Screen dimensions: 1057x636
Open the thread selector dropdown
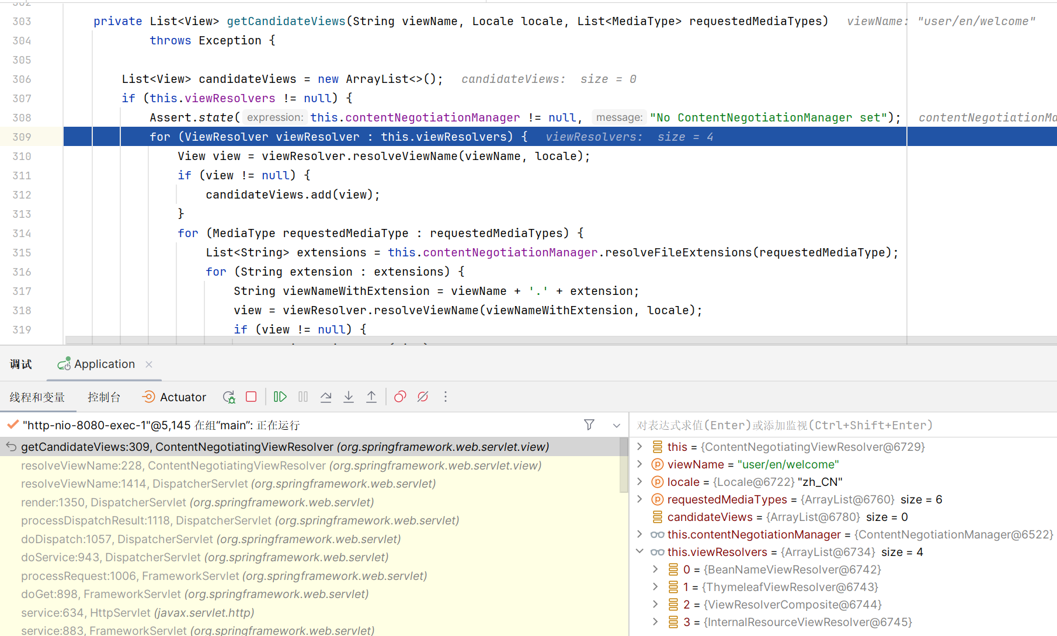[x=617, y=426]
